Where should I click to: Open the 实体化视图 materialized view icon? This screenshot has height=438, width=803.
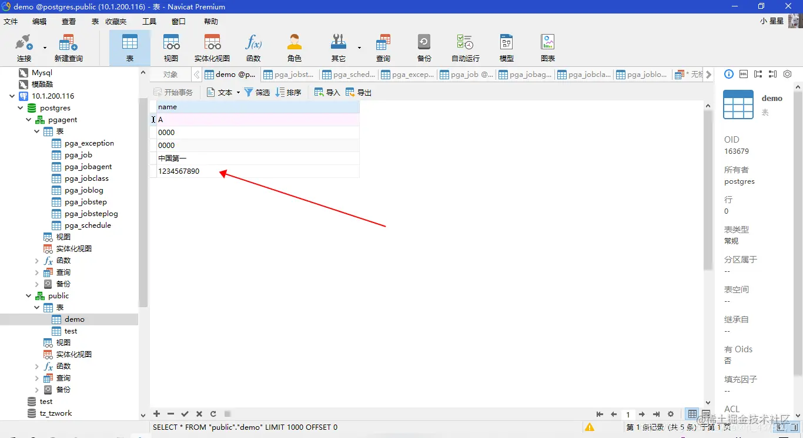coord(212,48)
